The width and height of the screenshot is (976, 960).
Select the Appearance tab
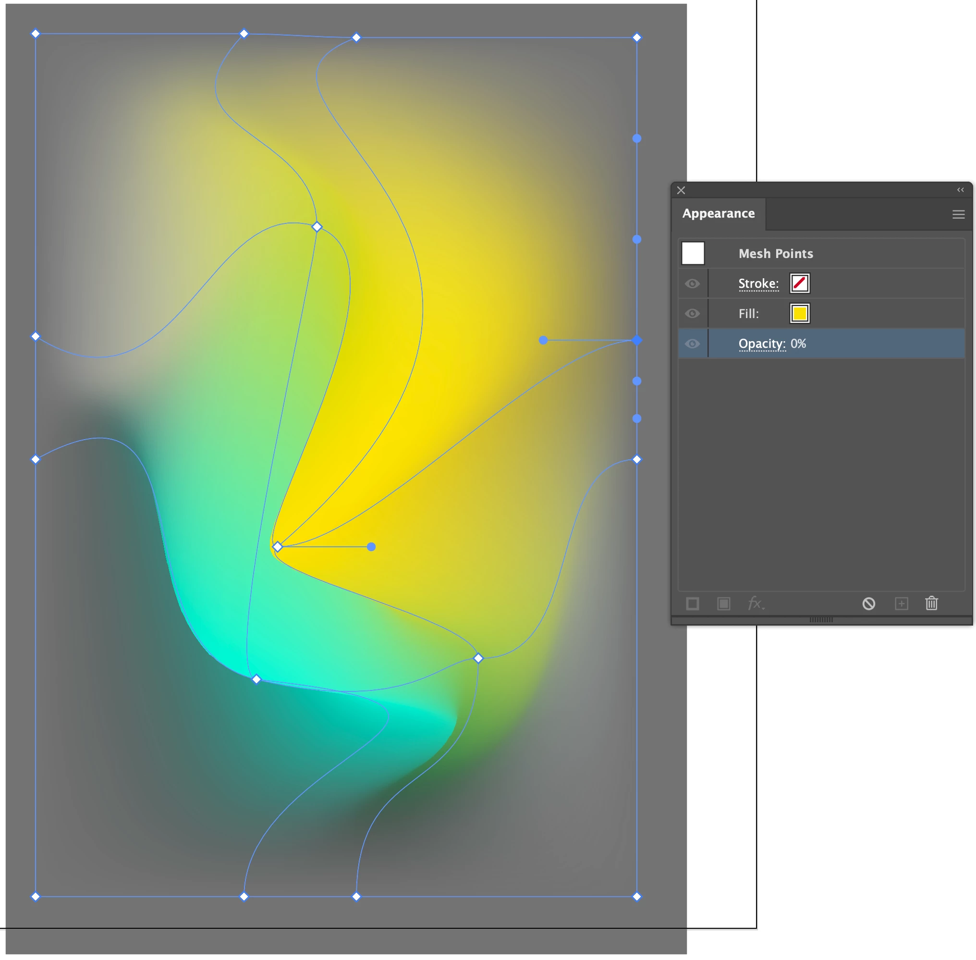(718, 214)
